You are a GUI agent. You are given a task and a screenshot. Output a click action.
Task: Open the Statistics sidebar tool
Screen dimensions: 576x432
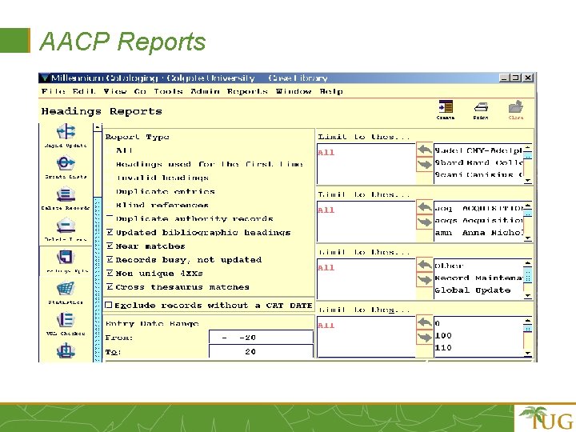(x=66, y=293)
